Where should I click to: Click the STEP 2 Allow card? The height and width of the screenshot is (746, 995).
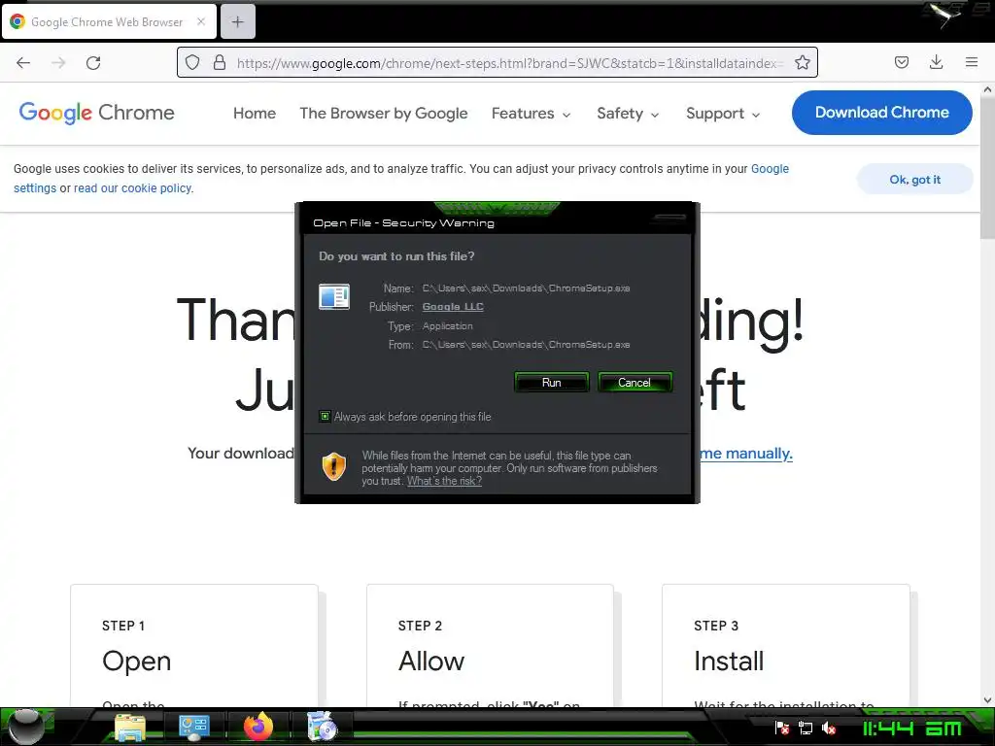[490, 646]
